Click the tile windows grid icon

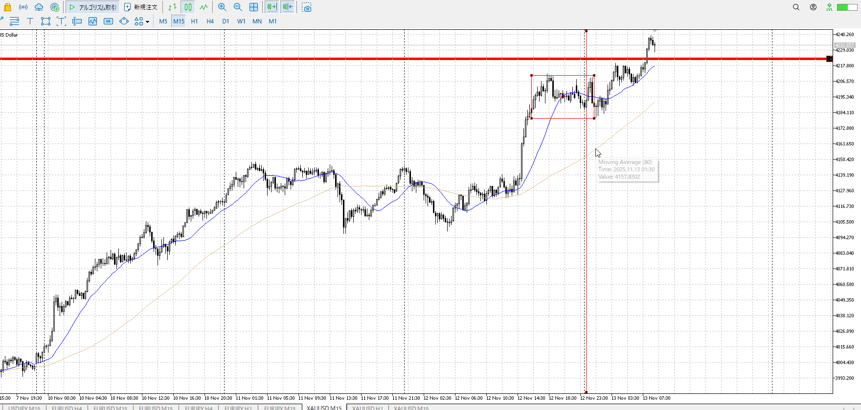253,7
